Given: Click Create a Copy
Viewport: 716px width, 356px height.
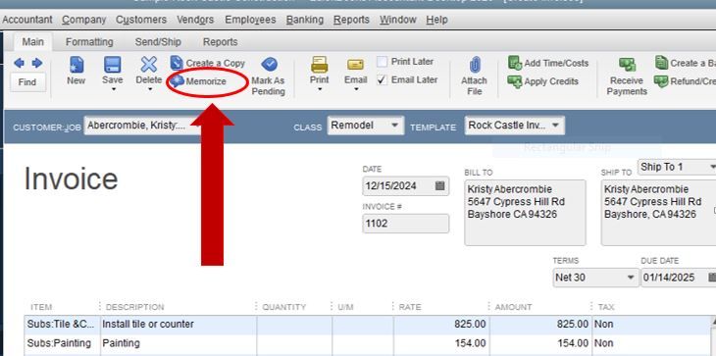Looking at the screenshot, I should point(208,63).
